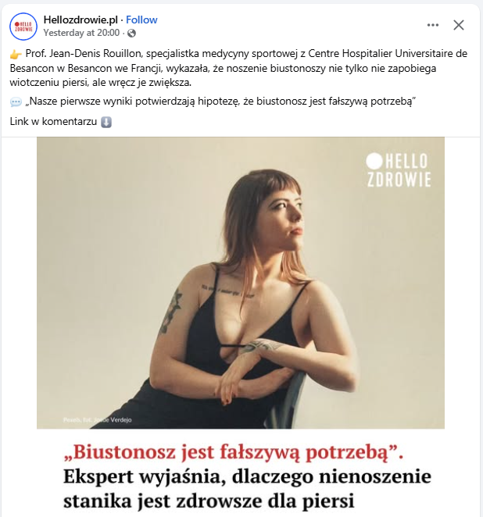Click the 'Link w komentarzu' text
This screenshot has width=483, height=517.
pyautogui.click(x=53, y=121)
